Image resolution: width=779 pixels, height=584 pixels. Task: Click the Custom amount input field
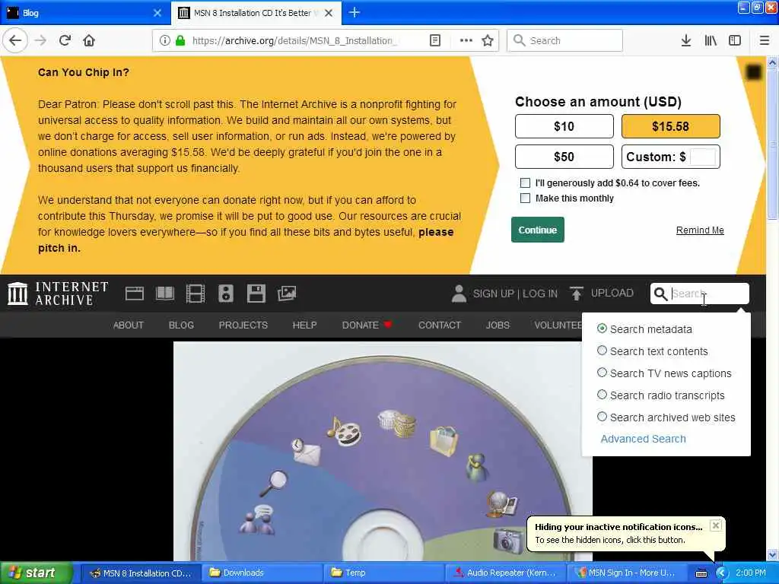click(702, 157)
